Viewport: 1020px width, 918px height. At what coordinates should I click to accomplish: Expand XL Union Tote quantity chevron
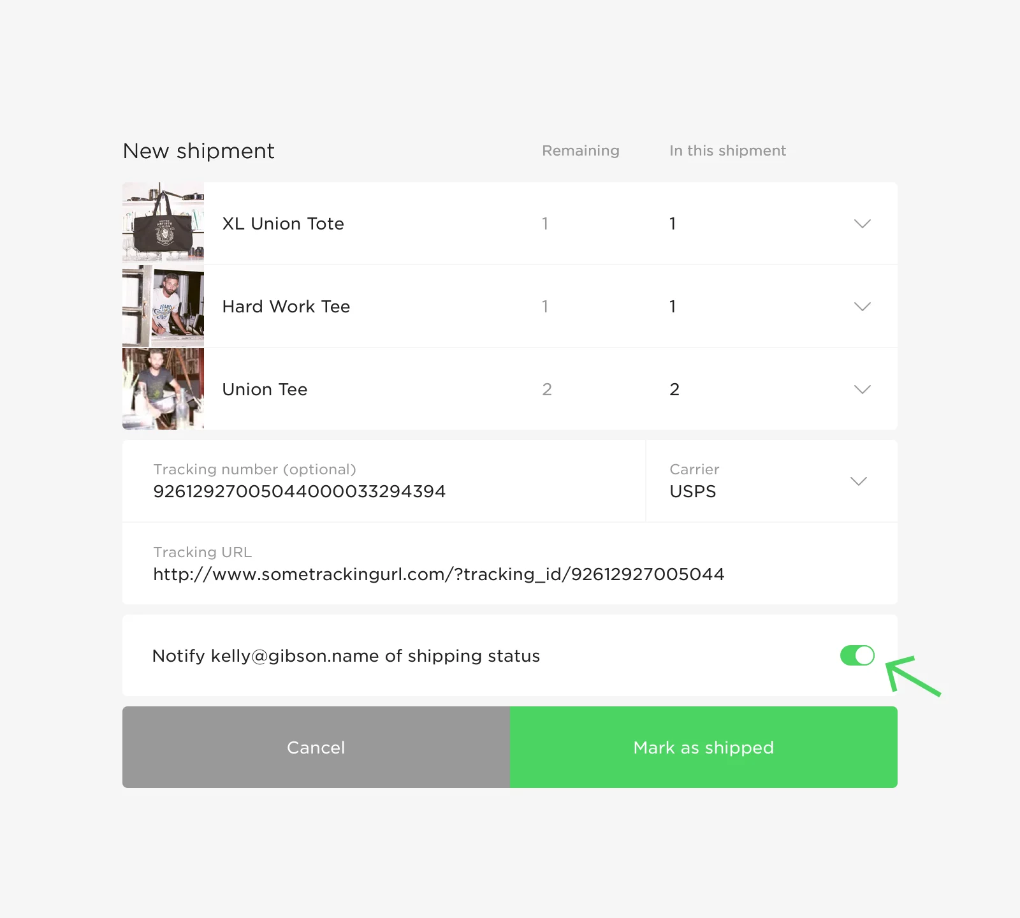pos(862,224)
